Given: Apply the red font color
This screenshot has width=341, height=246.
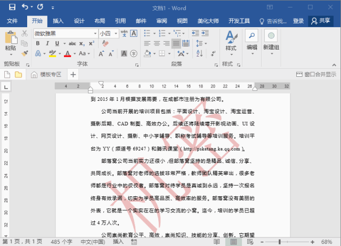Looking at the screenshot, I should (x=68, y=53).
